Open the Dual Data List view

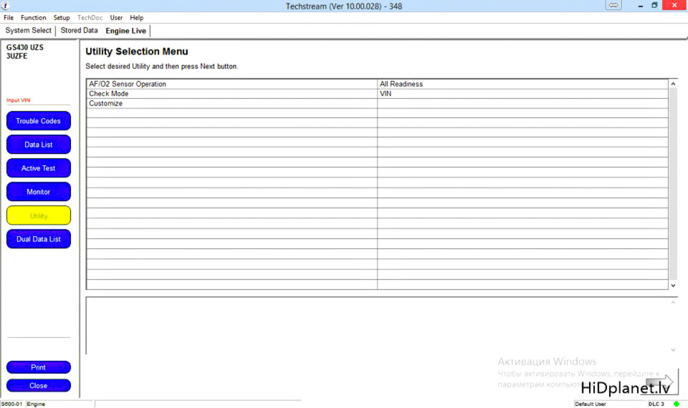(39, 239)
